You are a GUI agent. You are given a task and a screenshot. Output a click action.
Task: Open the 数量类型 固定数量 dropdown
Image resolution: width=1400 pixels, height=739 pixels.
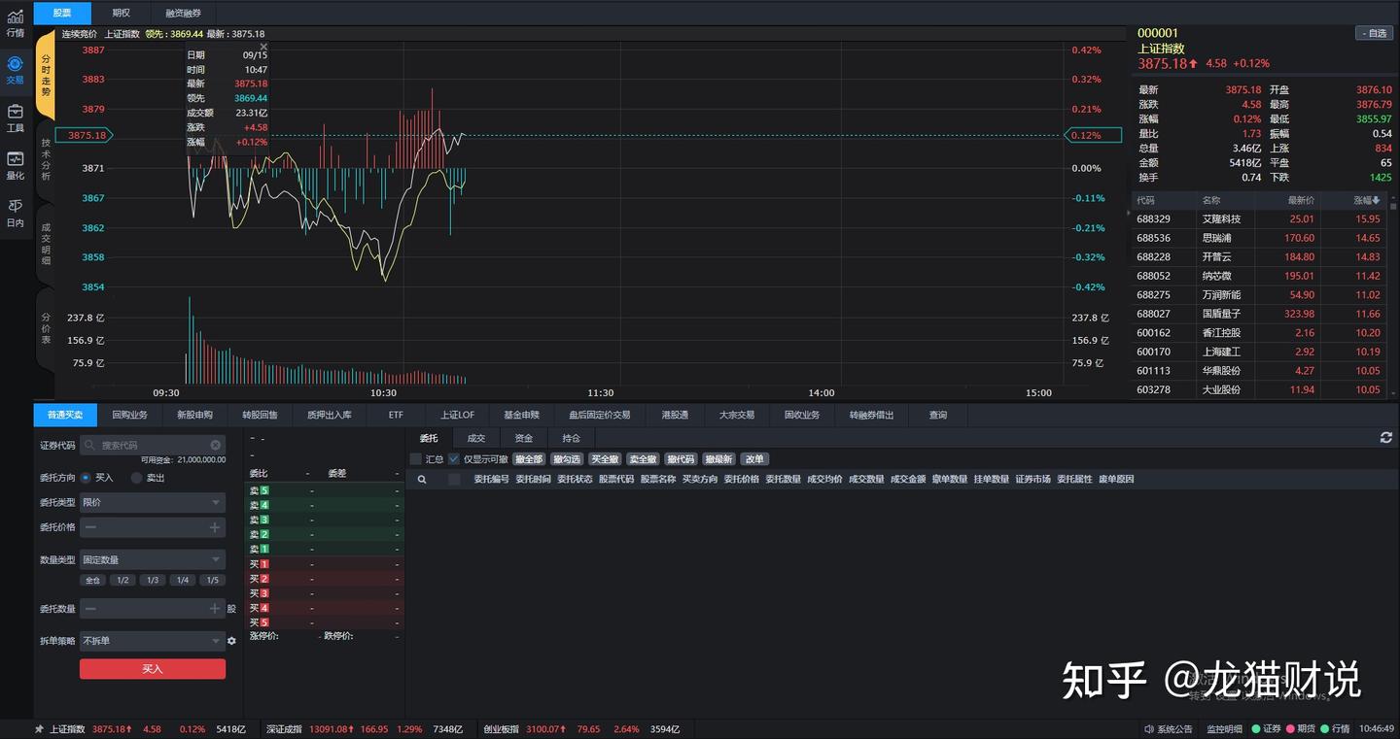point(152,559)
